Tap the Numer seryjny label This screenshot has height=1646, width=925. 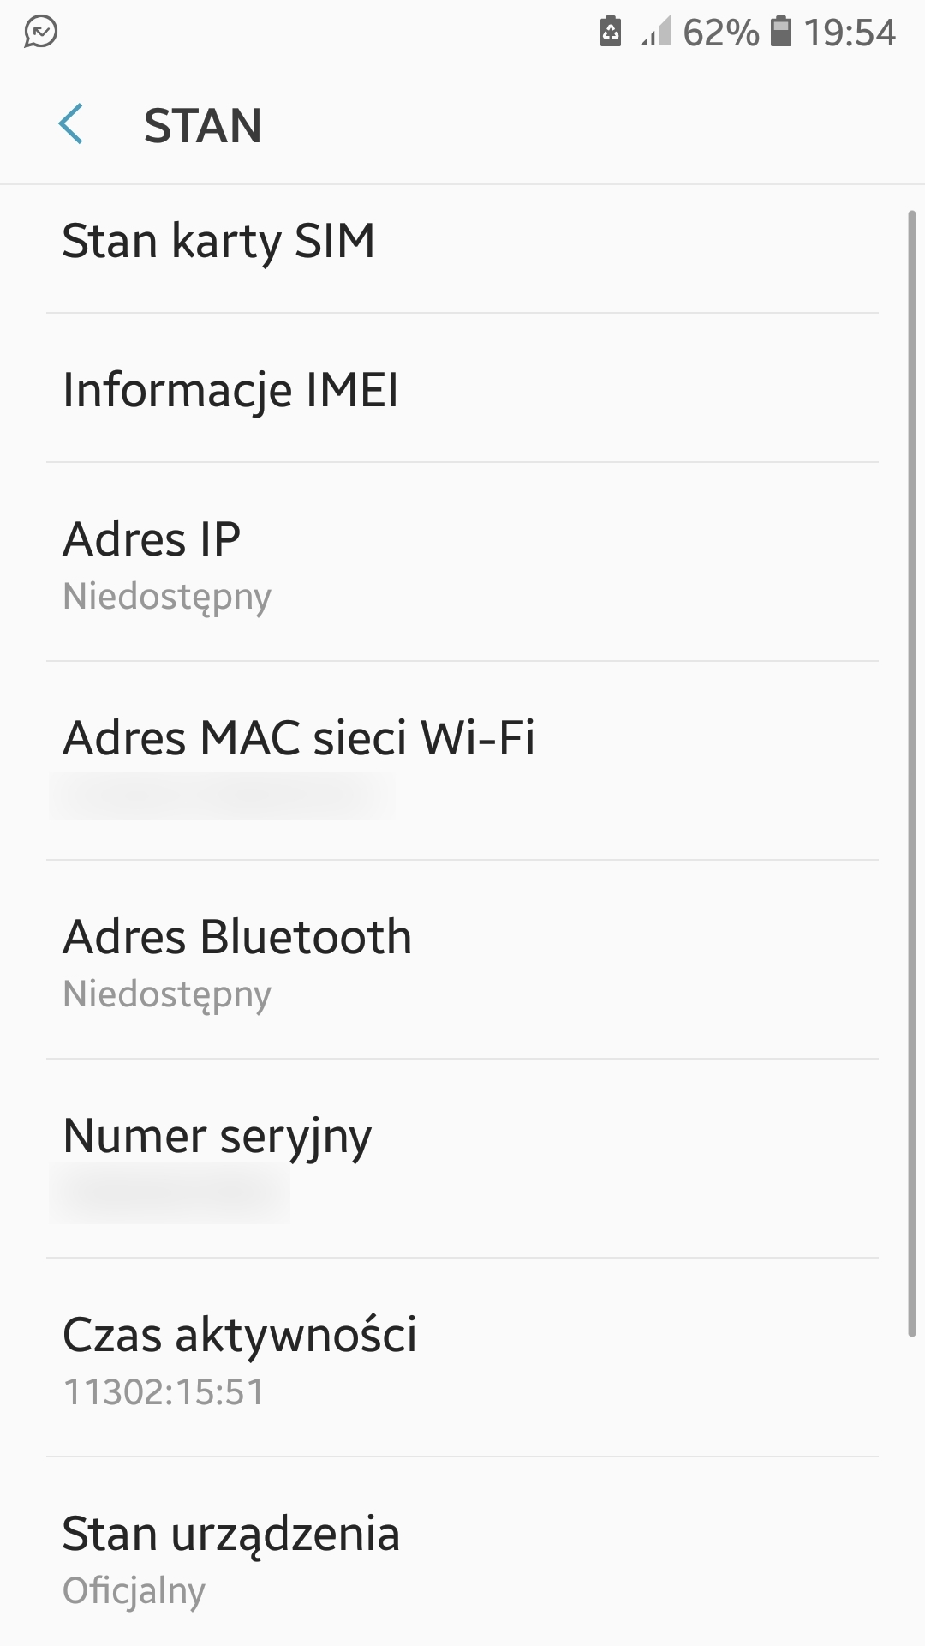click(218, 1136)
